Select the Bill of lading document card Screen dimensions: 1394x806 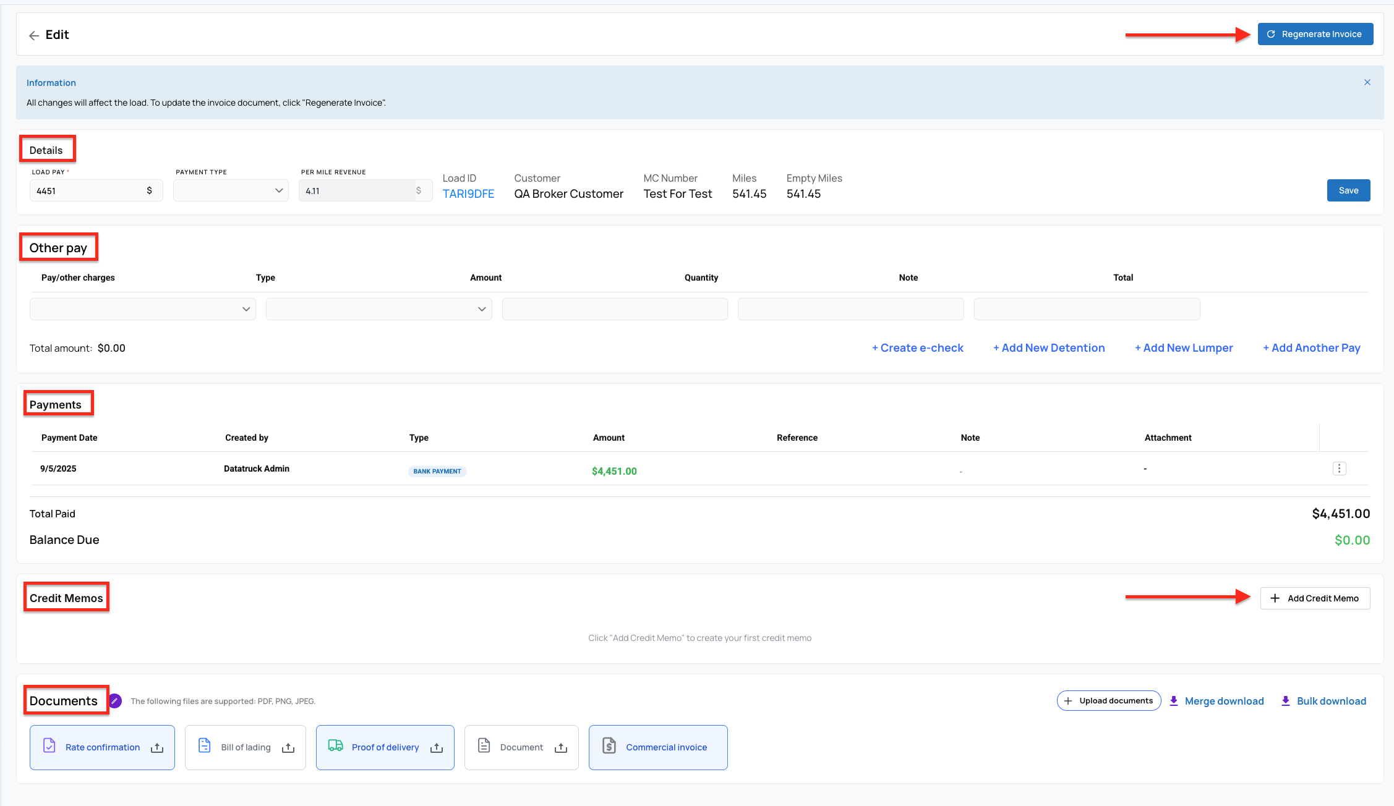tap(245, 747)
